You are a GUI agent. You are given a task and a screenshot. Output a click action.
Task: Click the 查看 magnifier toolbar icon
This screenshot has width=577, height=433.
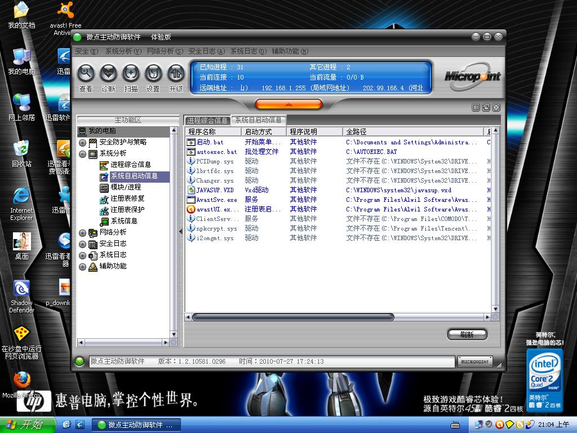tap(86, 73)
